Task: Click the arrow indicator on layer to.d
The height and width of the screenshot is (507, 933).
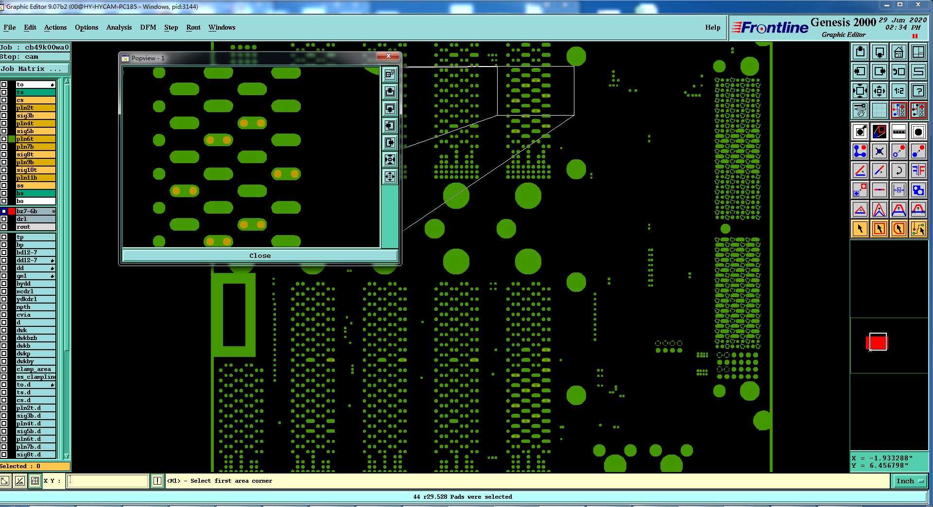Action: click(x=52, y=385)
